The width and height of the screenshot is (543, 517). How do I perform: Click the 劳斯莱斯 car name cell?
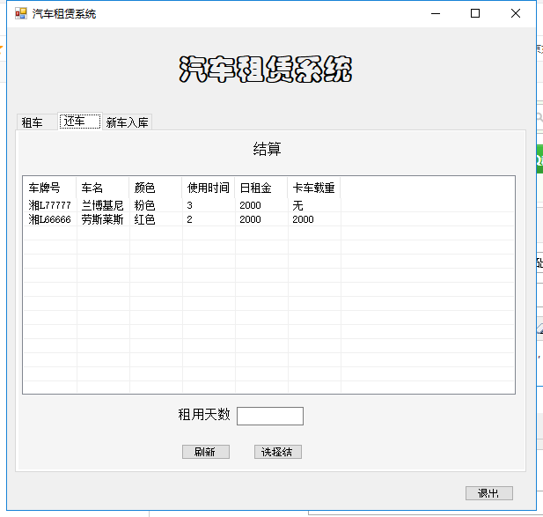point(102,219)
